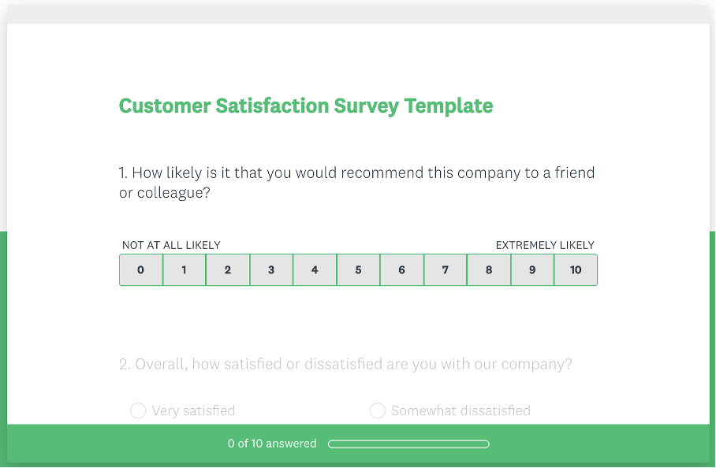Select rating 10 extremely likely
The height and width of the screenshot is (468, 716).
pyautogui.click(x=576, y=269)
